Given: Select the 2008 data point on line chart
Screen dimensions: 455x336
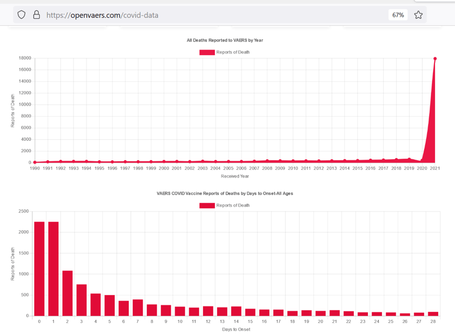Looking at the screenshot, I should point(267,161).
